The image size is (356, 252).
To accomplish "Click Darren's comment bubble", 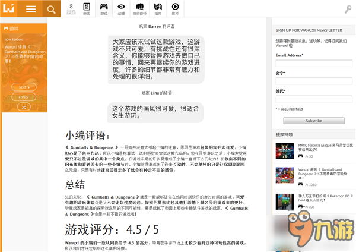I will pyautogui.click(x=156, y=59).
